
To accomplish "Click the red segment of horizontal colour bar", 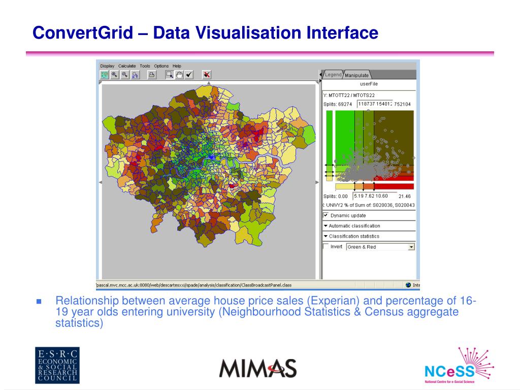I will coord(394,186).
